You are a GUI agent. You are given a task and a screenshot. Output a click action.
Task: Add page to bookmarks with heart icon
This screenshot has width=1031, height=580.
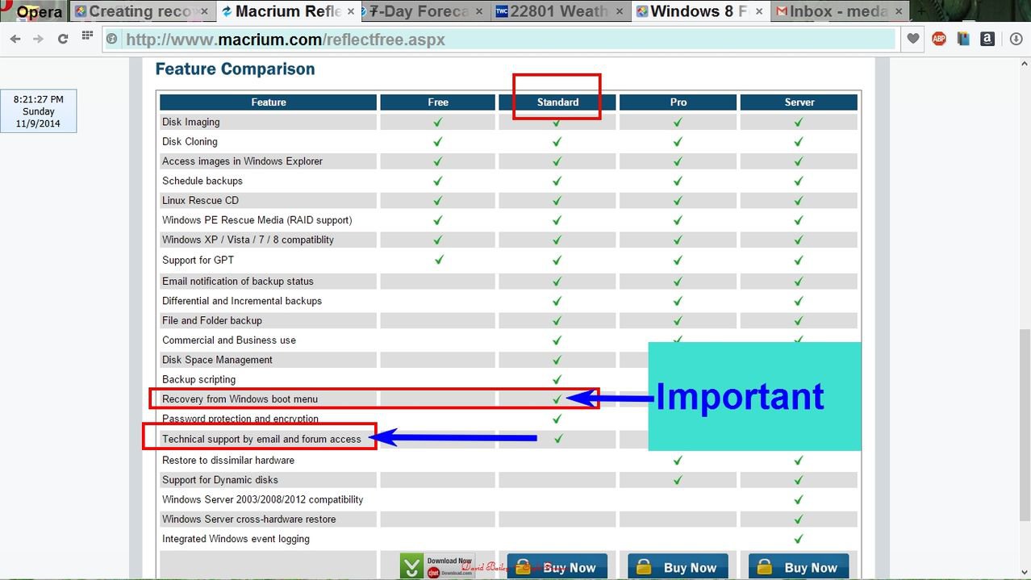pyautogui.click(x=913, y=39)
